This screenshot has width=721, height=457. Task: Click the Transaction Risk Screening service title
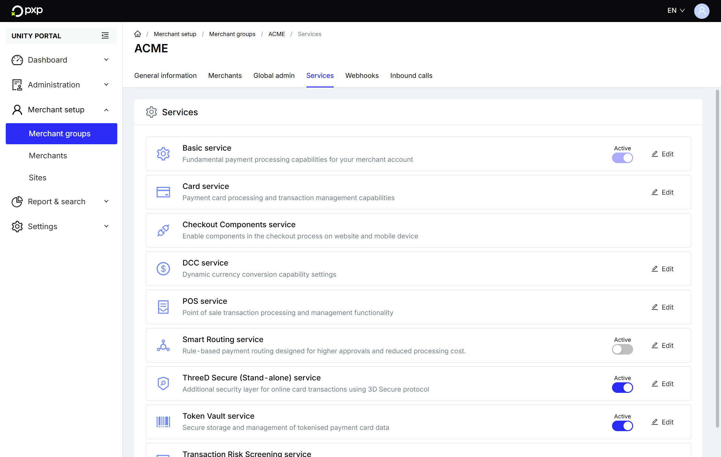click(x=247, y=453)
